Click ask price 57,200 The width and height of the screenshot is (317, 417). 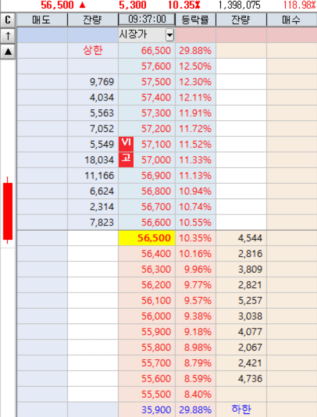pyautogui.click(x=147, y=129)
